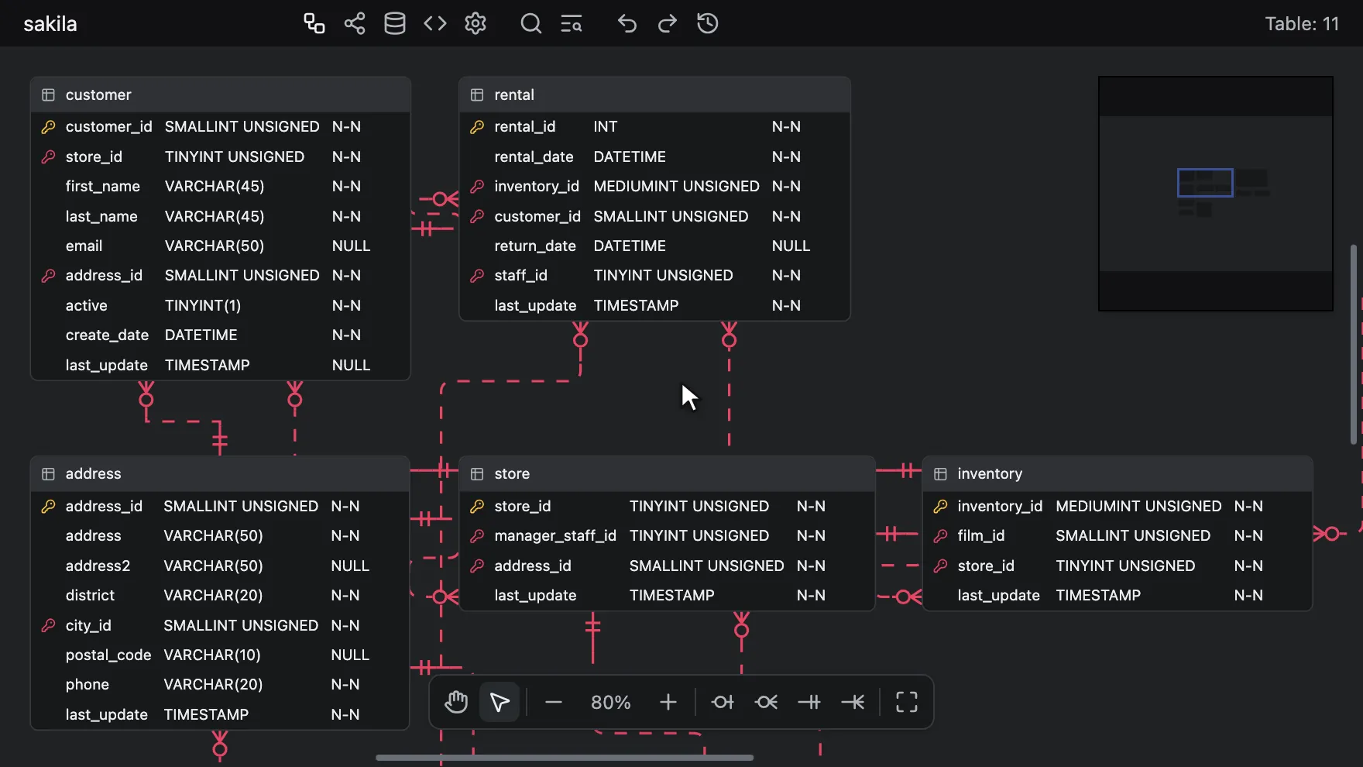Open the share icon in top toolbar
1363x767 pixels.
(x=355, y=23)
